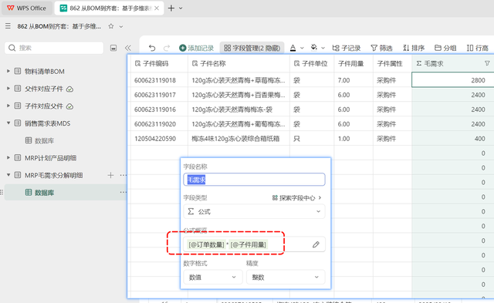Open the tab list dropdown arrow
The image size is (494, 303).
pyautogui.click(x=181, y=8)
